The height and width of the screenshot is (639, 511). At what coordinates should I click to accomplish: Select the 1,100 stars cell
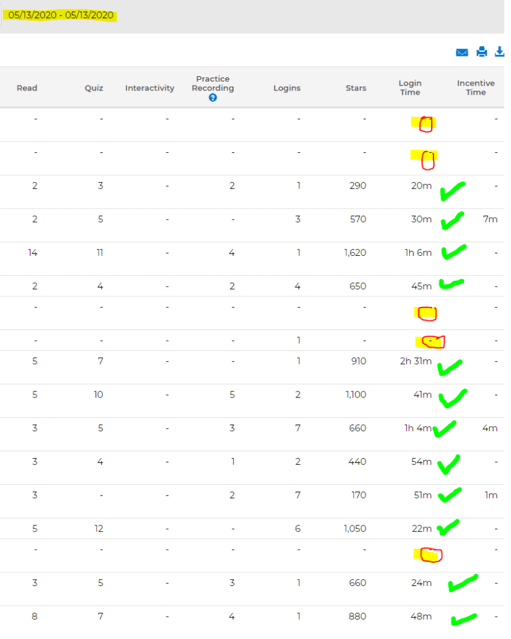(356, 394)
